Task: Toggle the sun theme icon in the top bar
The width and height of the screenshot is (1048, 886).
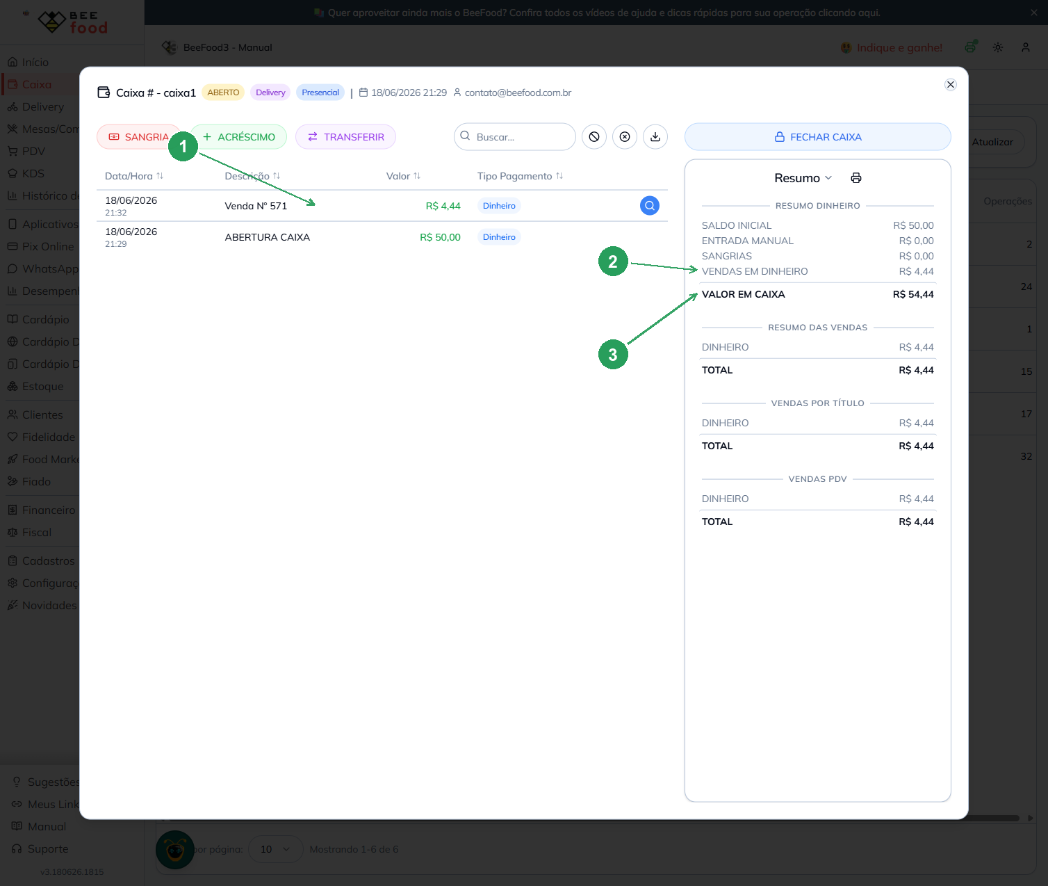Action: point(998,47)
